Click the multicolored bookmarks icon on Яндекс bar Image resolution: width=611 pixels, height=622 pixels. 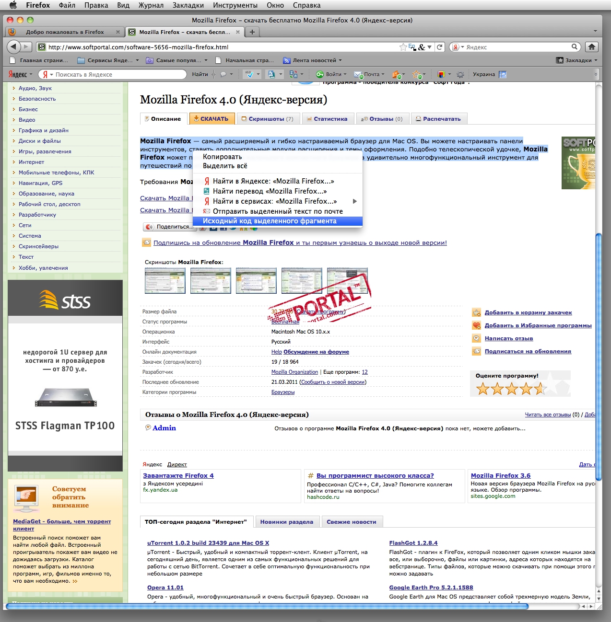click(x=441, y=74)
